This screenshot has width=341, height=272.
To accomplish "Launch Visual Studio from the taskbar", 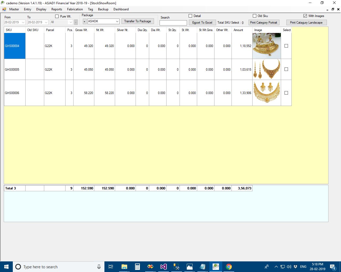I will (163, 267).
